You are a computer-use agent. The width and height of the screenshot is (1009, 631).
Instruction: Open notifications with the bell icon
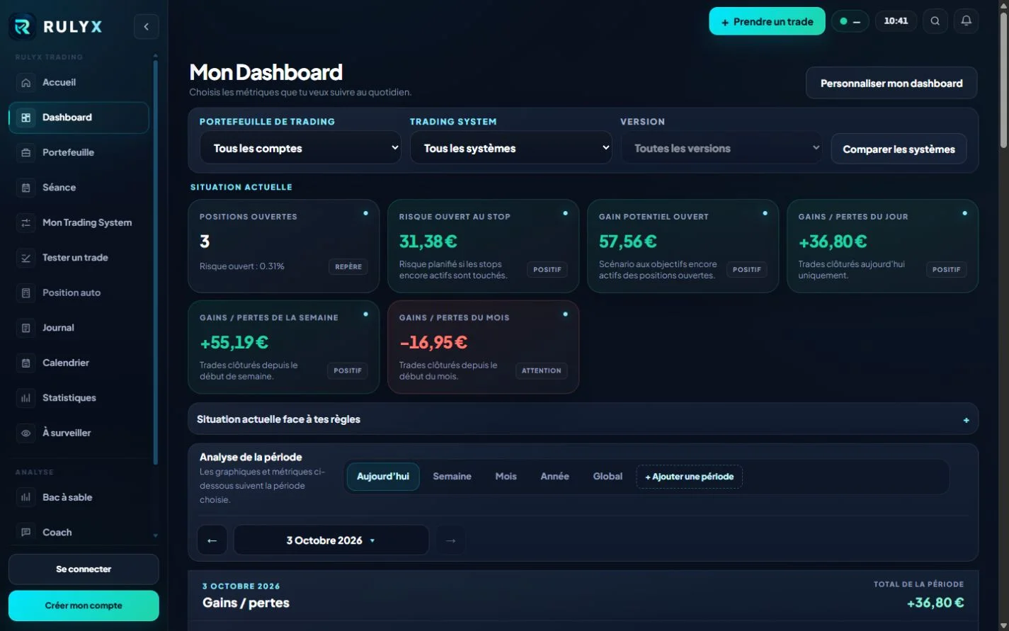[x=966, y=21]
